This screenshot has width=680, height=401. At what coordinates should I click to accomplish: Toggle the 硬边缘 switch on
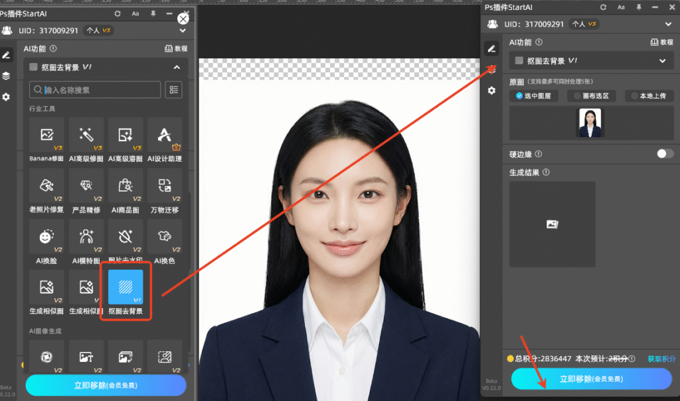[665, 154]
